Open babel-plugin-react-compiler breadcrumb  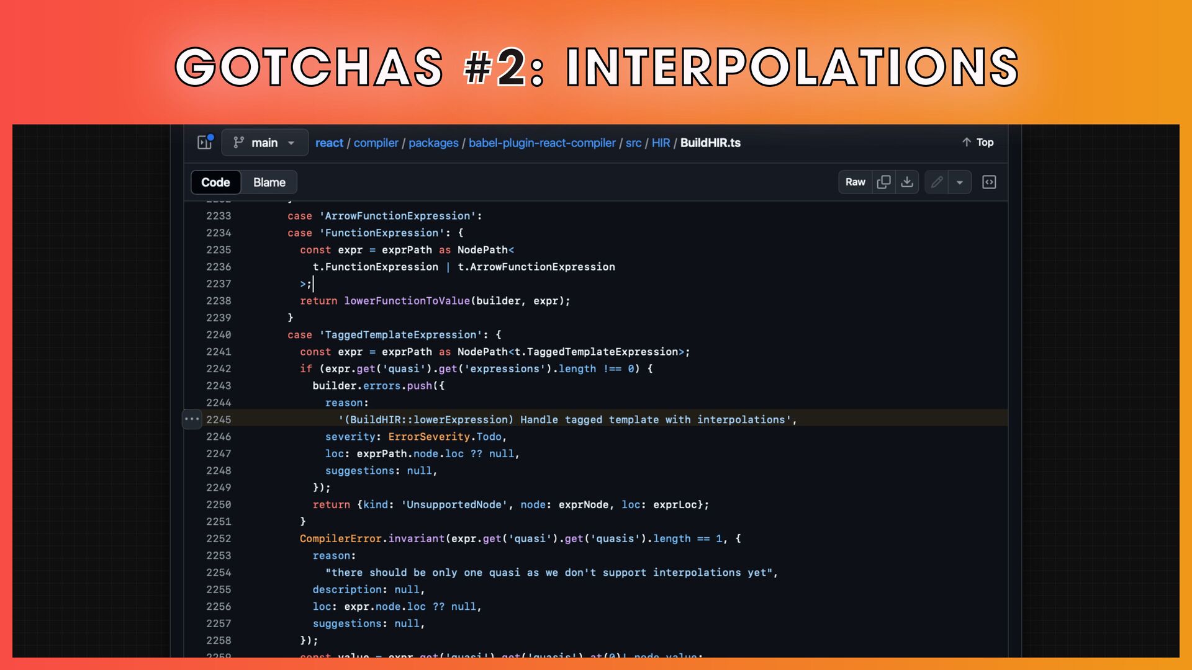542,143
